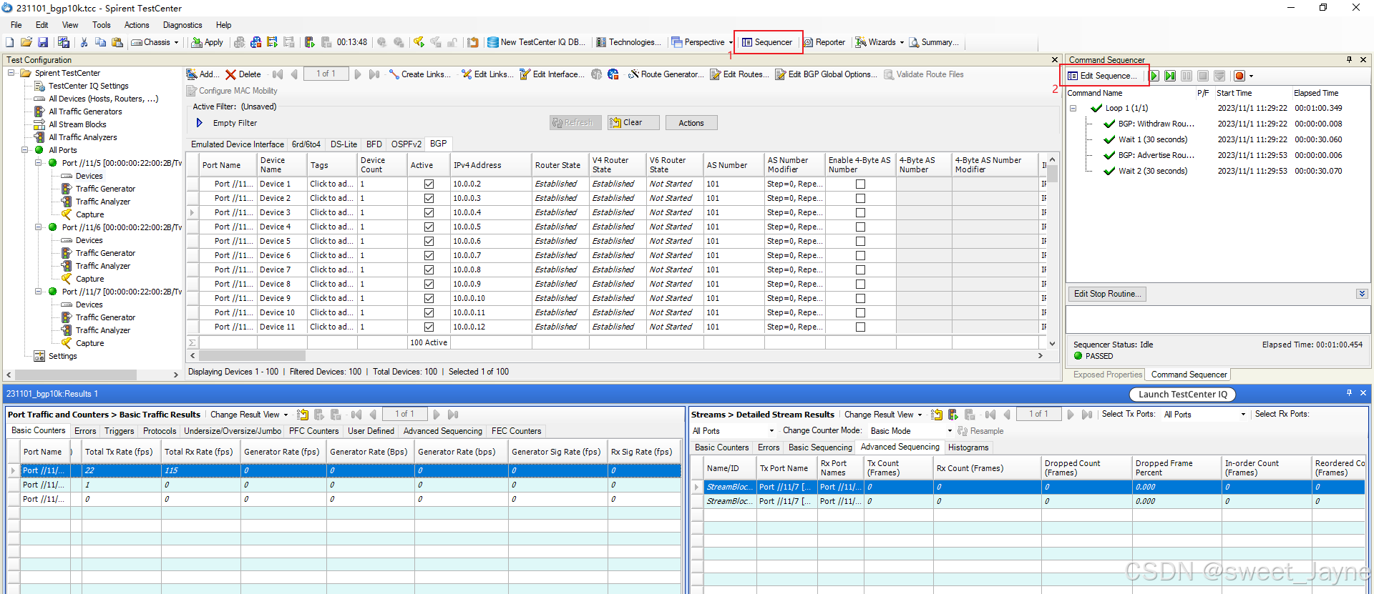
Task: Toggle Active checkbox for Device 11
Action: point(429,327)
